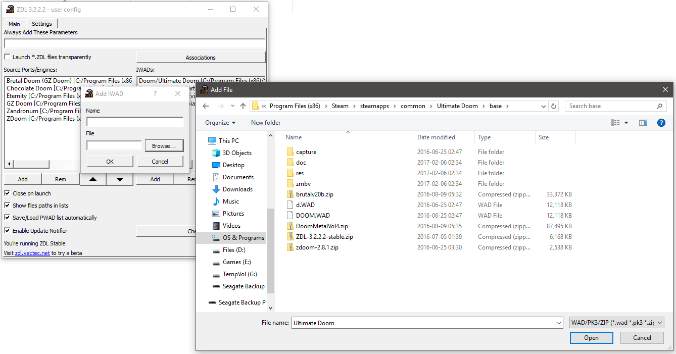Open Desktop in navigation pane
Screen dimensions: 676x354
click(x=233, y=165)
